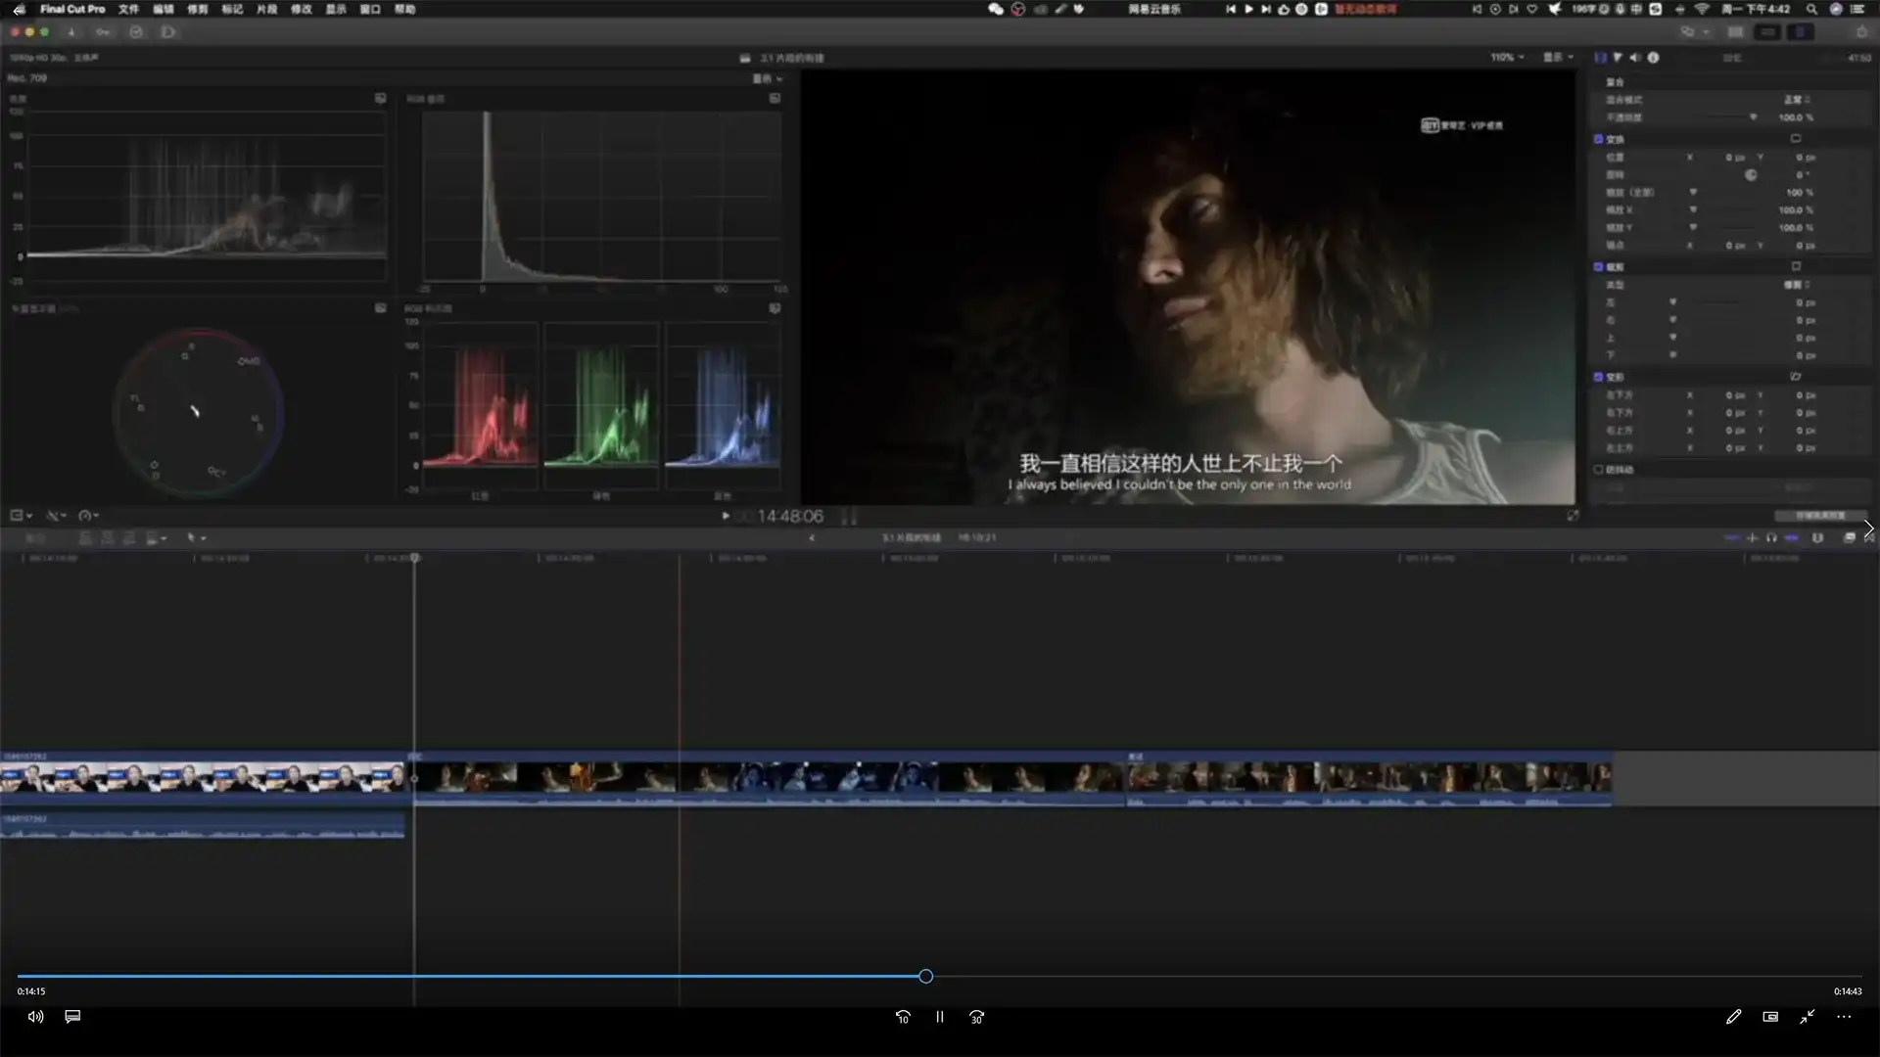Uncheck the Transform (变换) checkbox

pyautogui.click(x=1599, y=139)
